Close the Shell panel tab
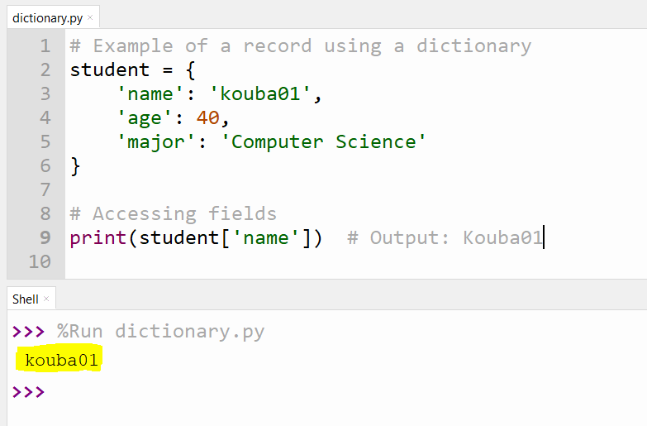Viewport: 647px width, 426px height. pyautogui.click(x=46, y=299)
